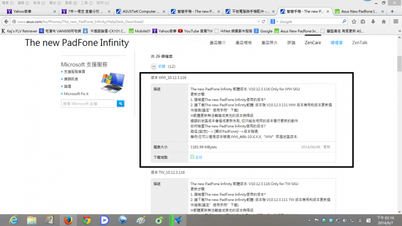This screenshot has height=226, width=402.
Task: Click the address bar URL
Action: pos(80,22)
